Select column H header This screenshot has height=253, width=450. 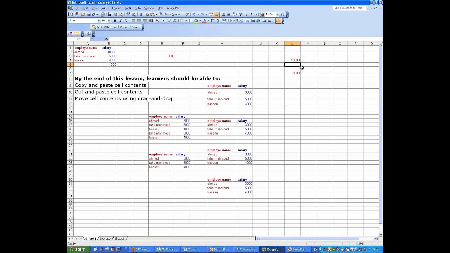coord(222,44)
